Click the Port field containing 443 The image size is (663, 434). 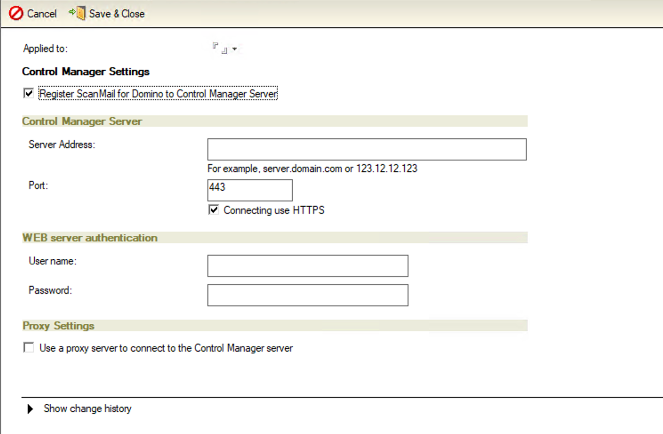coord(250,190)
